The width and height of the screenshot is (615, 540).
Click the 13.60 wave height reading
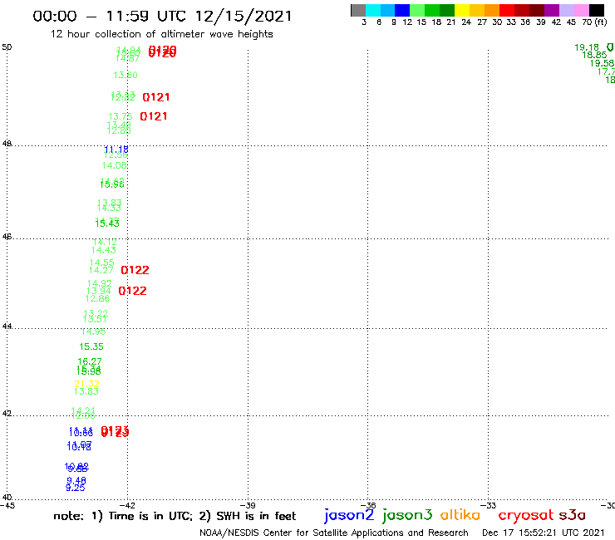(x=125, y=75)
